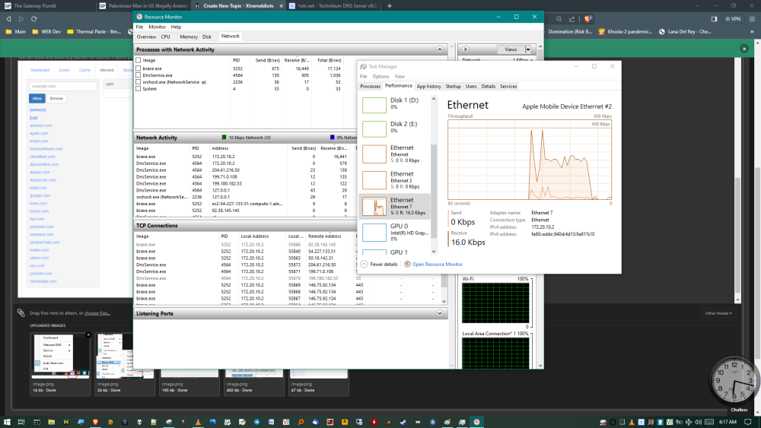Click the GPU 0 performance item
761x428 pixels.
click(x=396, y=230)
